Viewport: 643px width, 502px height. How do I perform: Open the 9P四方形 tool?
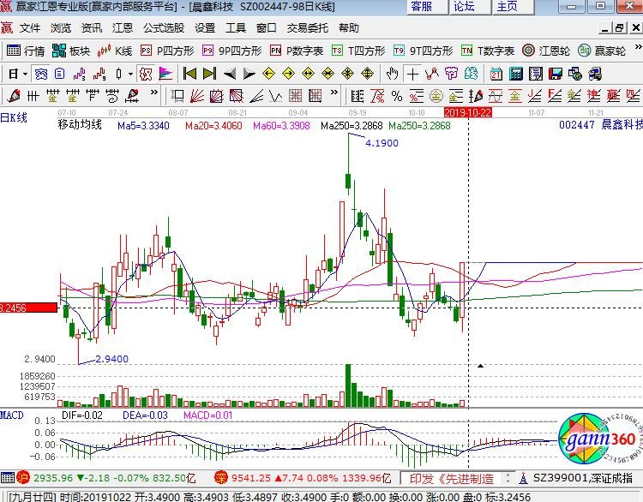(231, 51)
